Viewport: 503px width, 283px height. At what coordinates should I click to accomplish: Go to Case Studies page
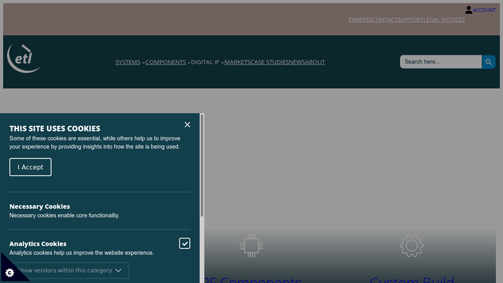tap(268, 62)
